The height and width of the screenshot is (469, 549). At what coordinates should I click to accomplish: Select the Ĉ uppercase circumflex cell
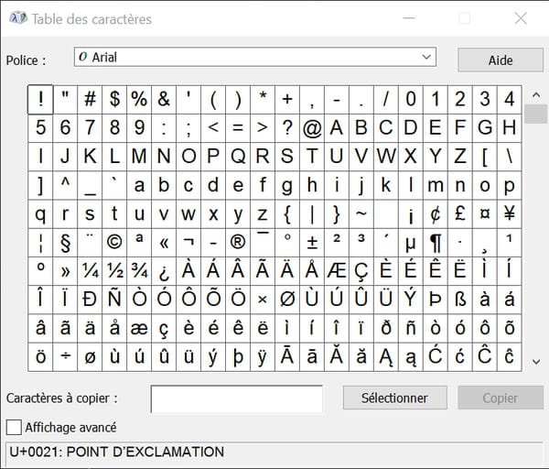coord(485,357)
